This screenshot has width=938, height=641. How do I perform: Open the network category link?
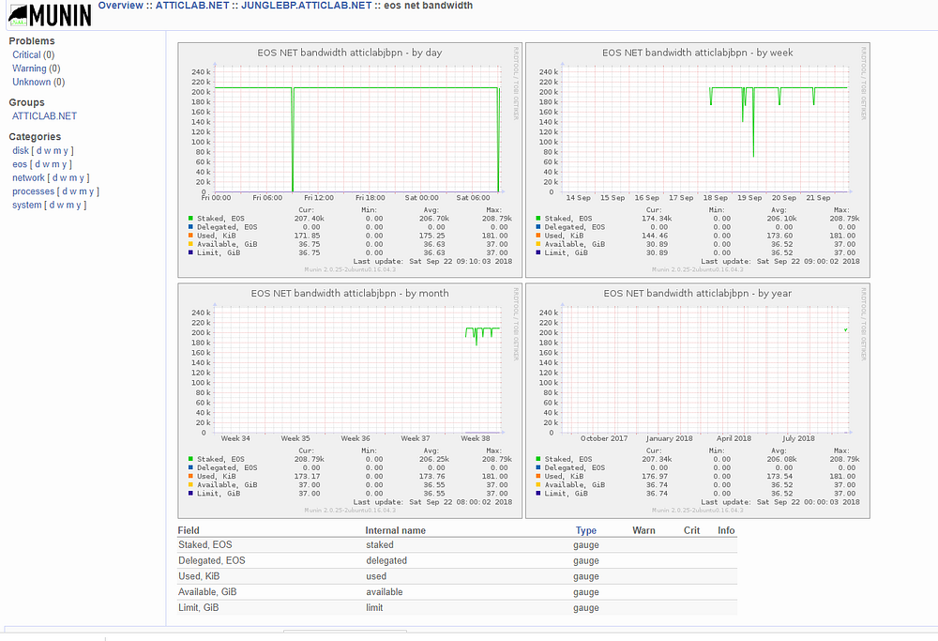click(28, 177)
